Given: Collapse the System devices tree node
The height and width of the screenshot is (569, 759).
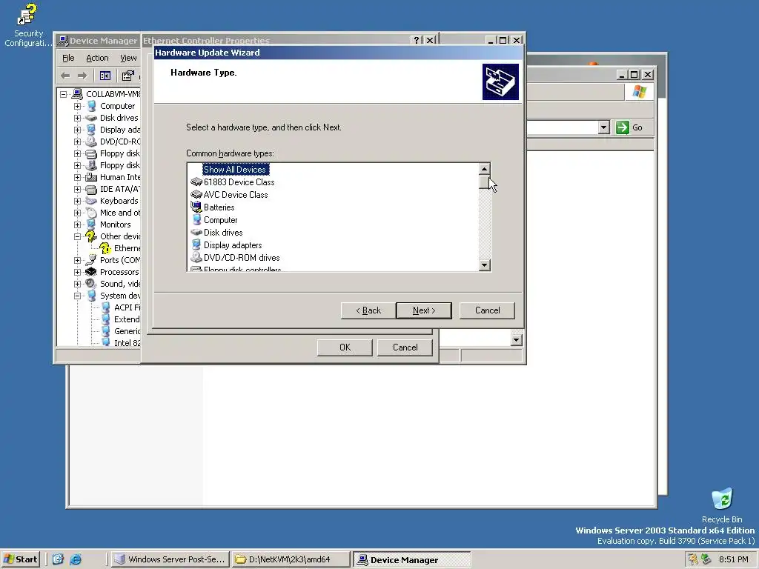Looking at the screenshot, I should (77, 296).
